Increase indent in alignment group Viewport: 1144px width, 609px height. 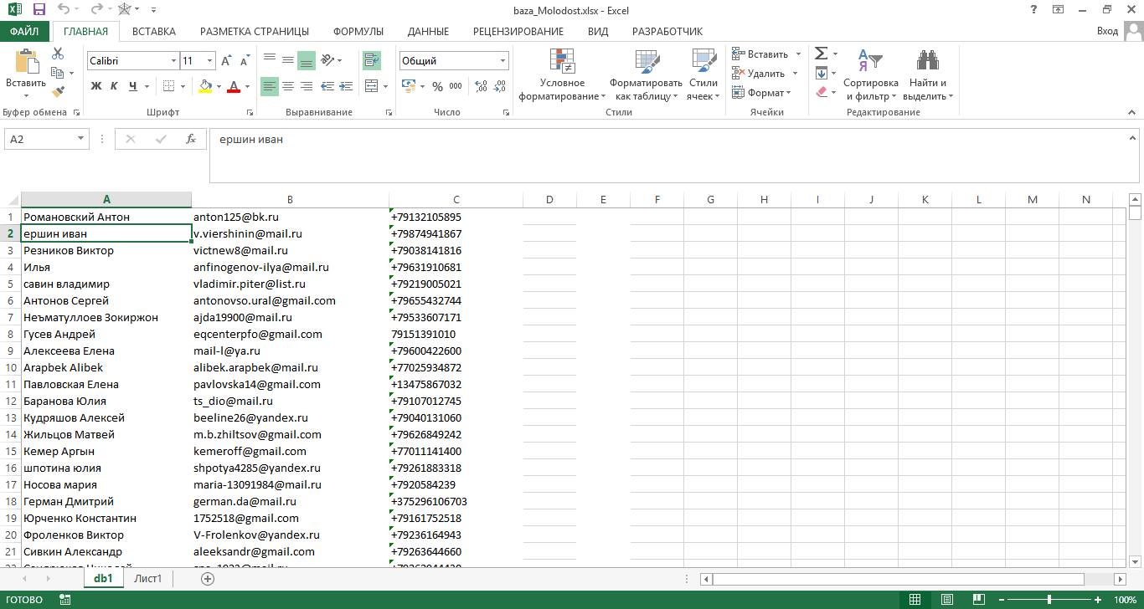click(x=346, y=86)
